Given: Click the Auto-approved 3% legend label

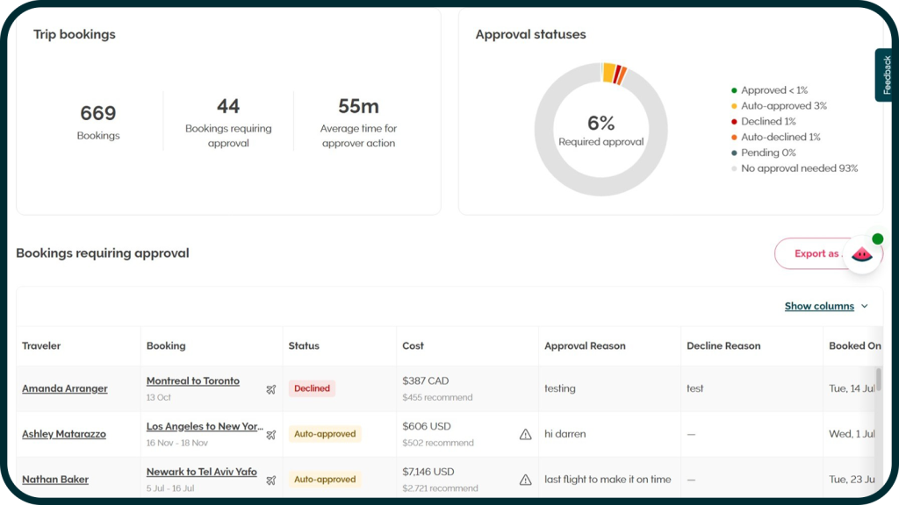Looking at the screenshot, I should 784,106.
